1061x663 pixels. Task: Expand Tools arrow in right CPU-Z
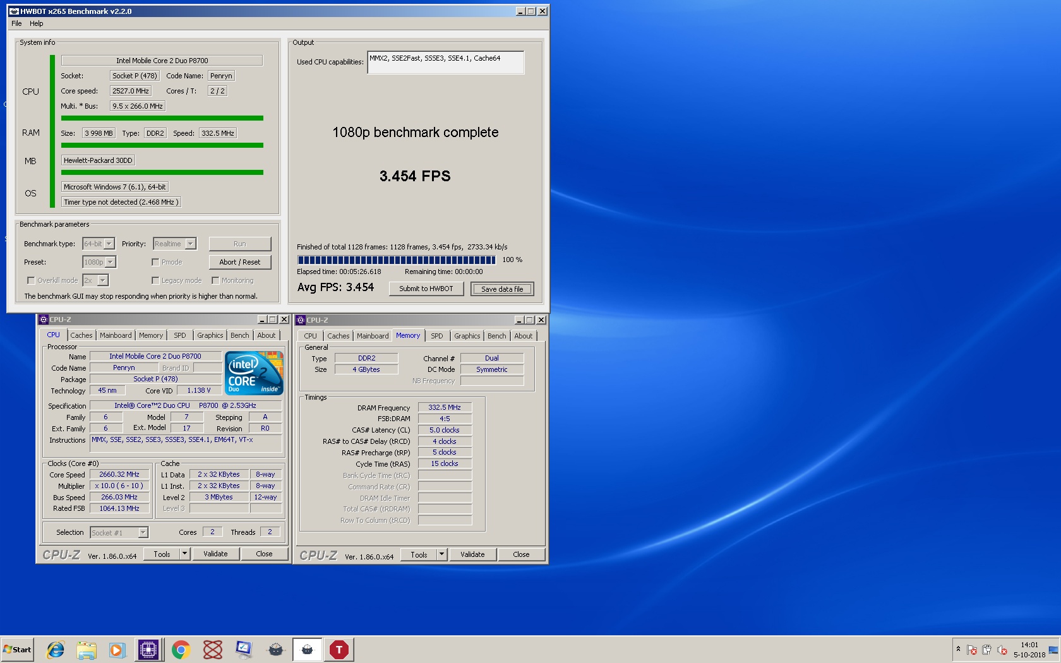click(x=442, y=554)
